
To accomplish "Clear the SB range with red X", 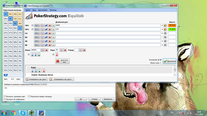I will click(x=50, y=41).
